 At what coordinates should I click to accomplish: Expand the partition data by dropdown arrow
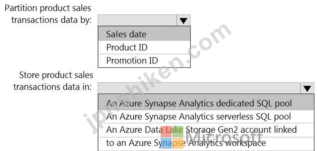tap(183, 20)
